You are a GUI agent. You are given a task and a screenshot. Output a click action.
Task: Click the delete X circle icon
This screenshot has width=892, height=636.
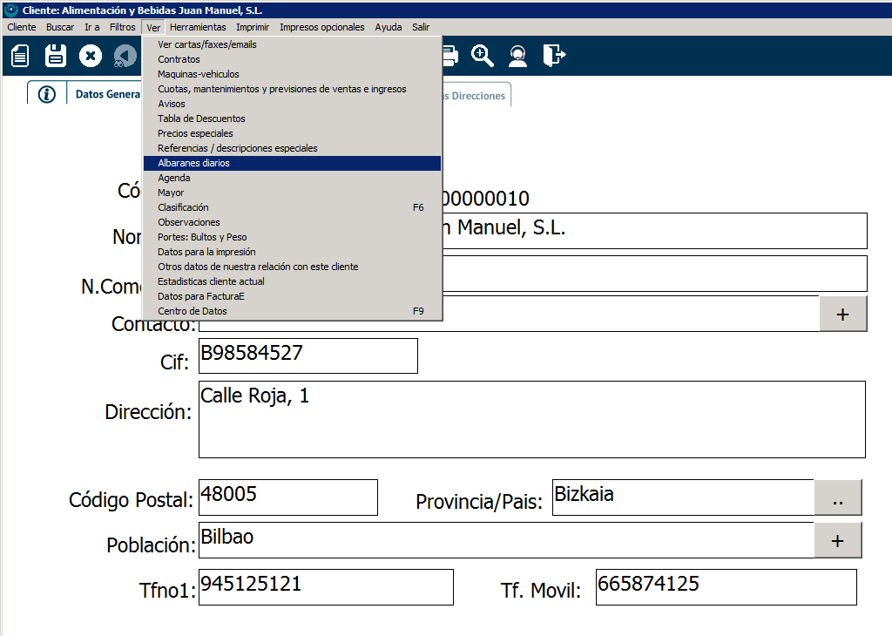coord(91,57)
